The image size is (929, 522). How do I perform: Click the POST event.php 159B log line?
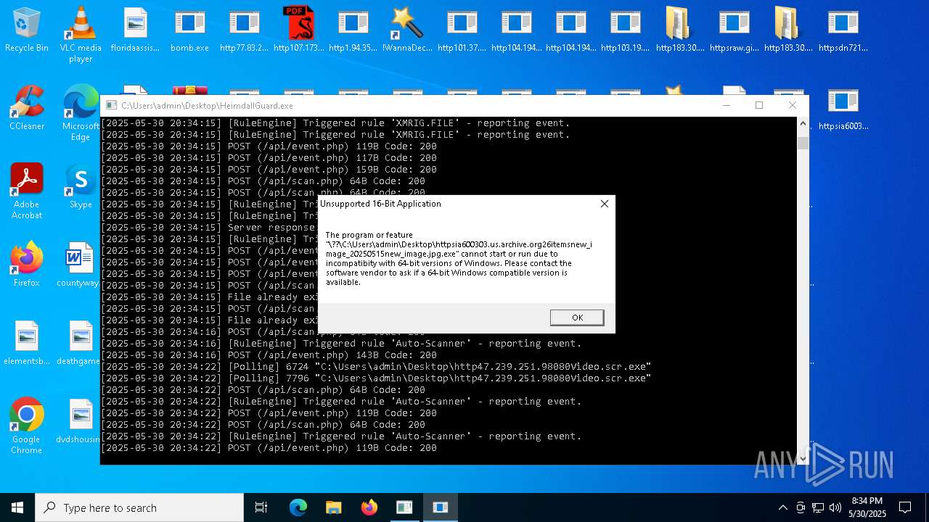269,170
